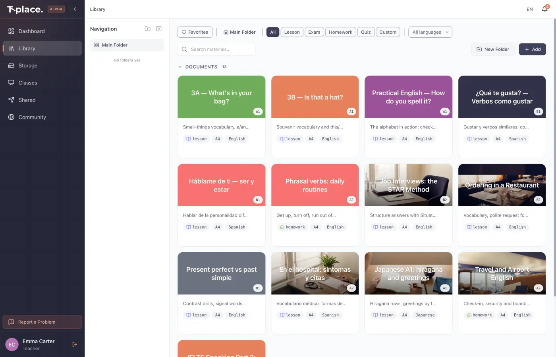Click the Tplace logo
Viewport: 556px width, 357px height.
(25, 10)
